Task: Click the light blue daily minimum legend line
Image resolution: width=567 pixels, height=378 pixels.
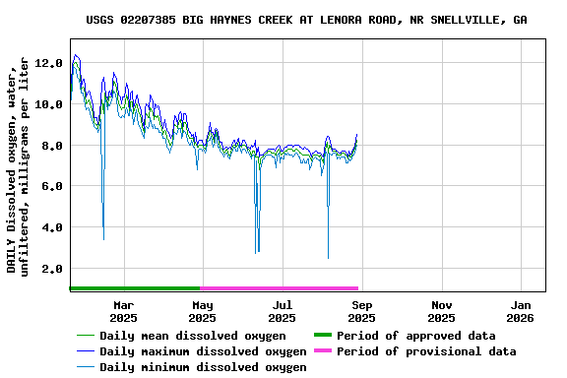Action: (x=86, y=367)
